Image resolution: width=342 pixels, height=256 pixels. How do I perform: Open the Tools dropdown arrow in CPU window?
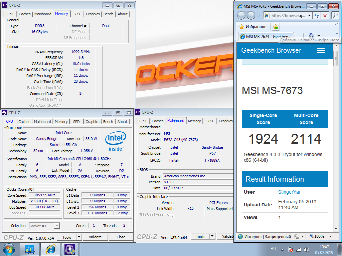79,237
